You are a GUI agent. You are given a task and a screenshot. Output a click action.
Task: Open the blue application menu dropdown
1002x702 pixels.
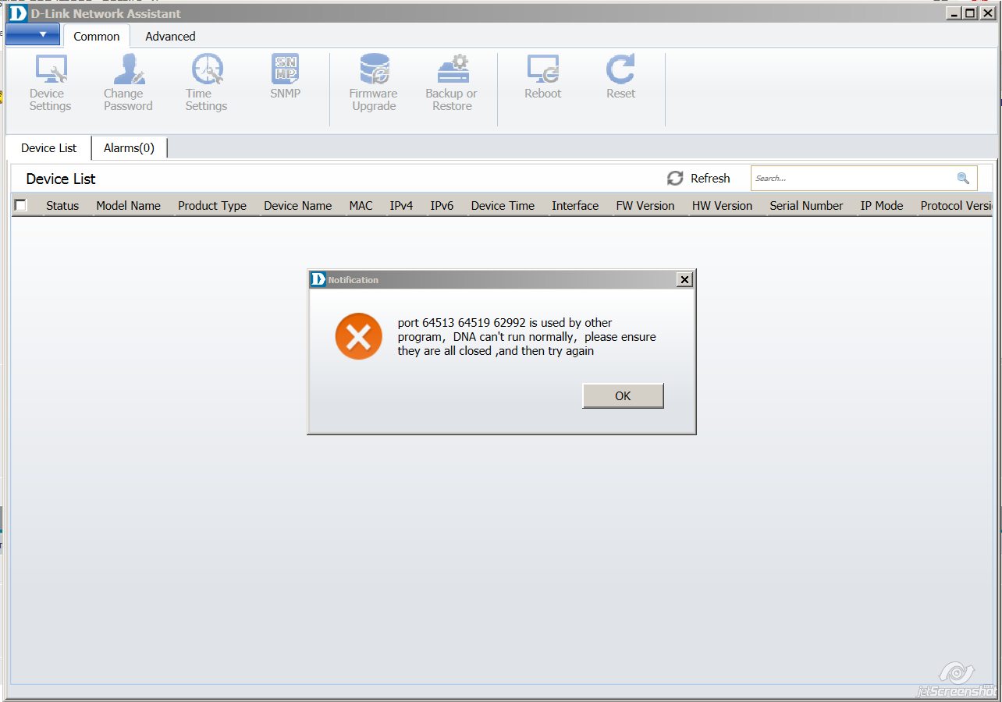(x=33, y=34)
